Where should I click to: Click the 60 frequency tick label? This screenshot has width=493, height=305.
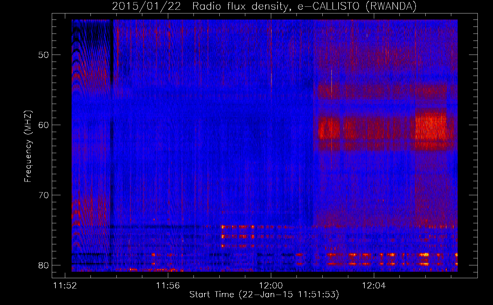tap(44, 125)
